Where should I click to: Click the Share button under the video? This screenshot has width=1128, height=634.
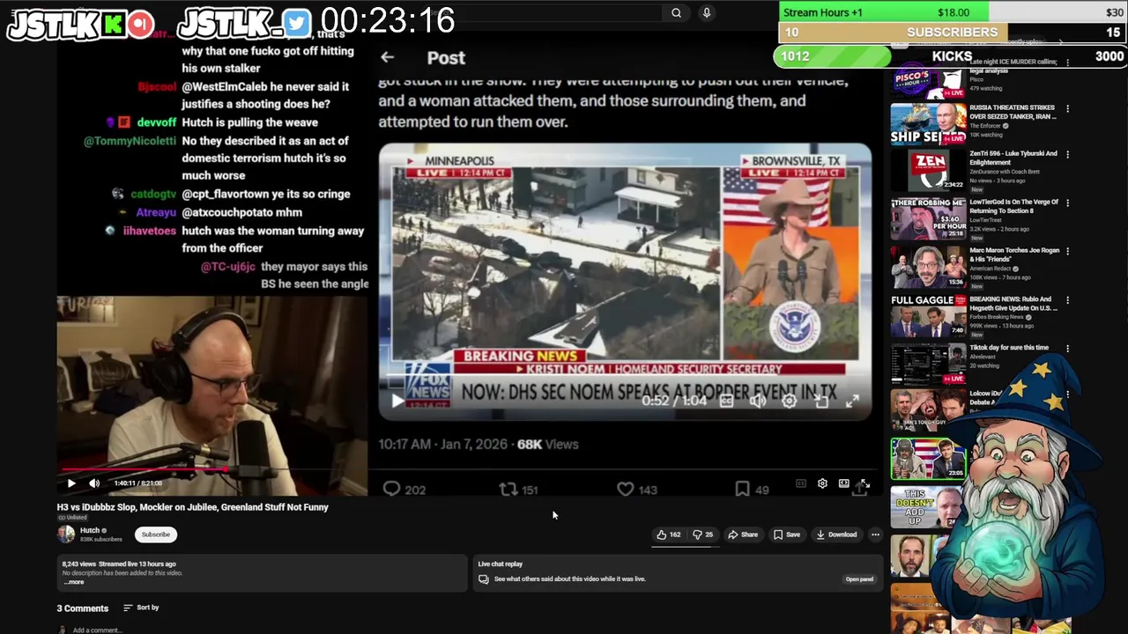pos(743,534)
